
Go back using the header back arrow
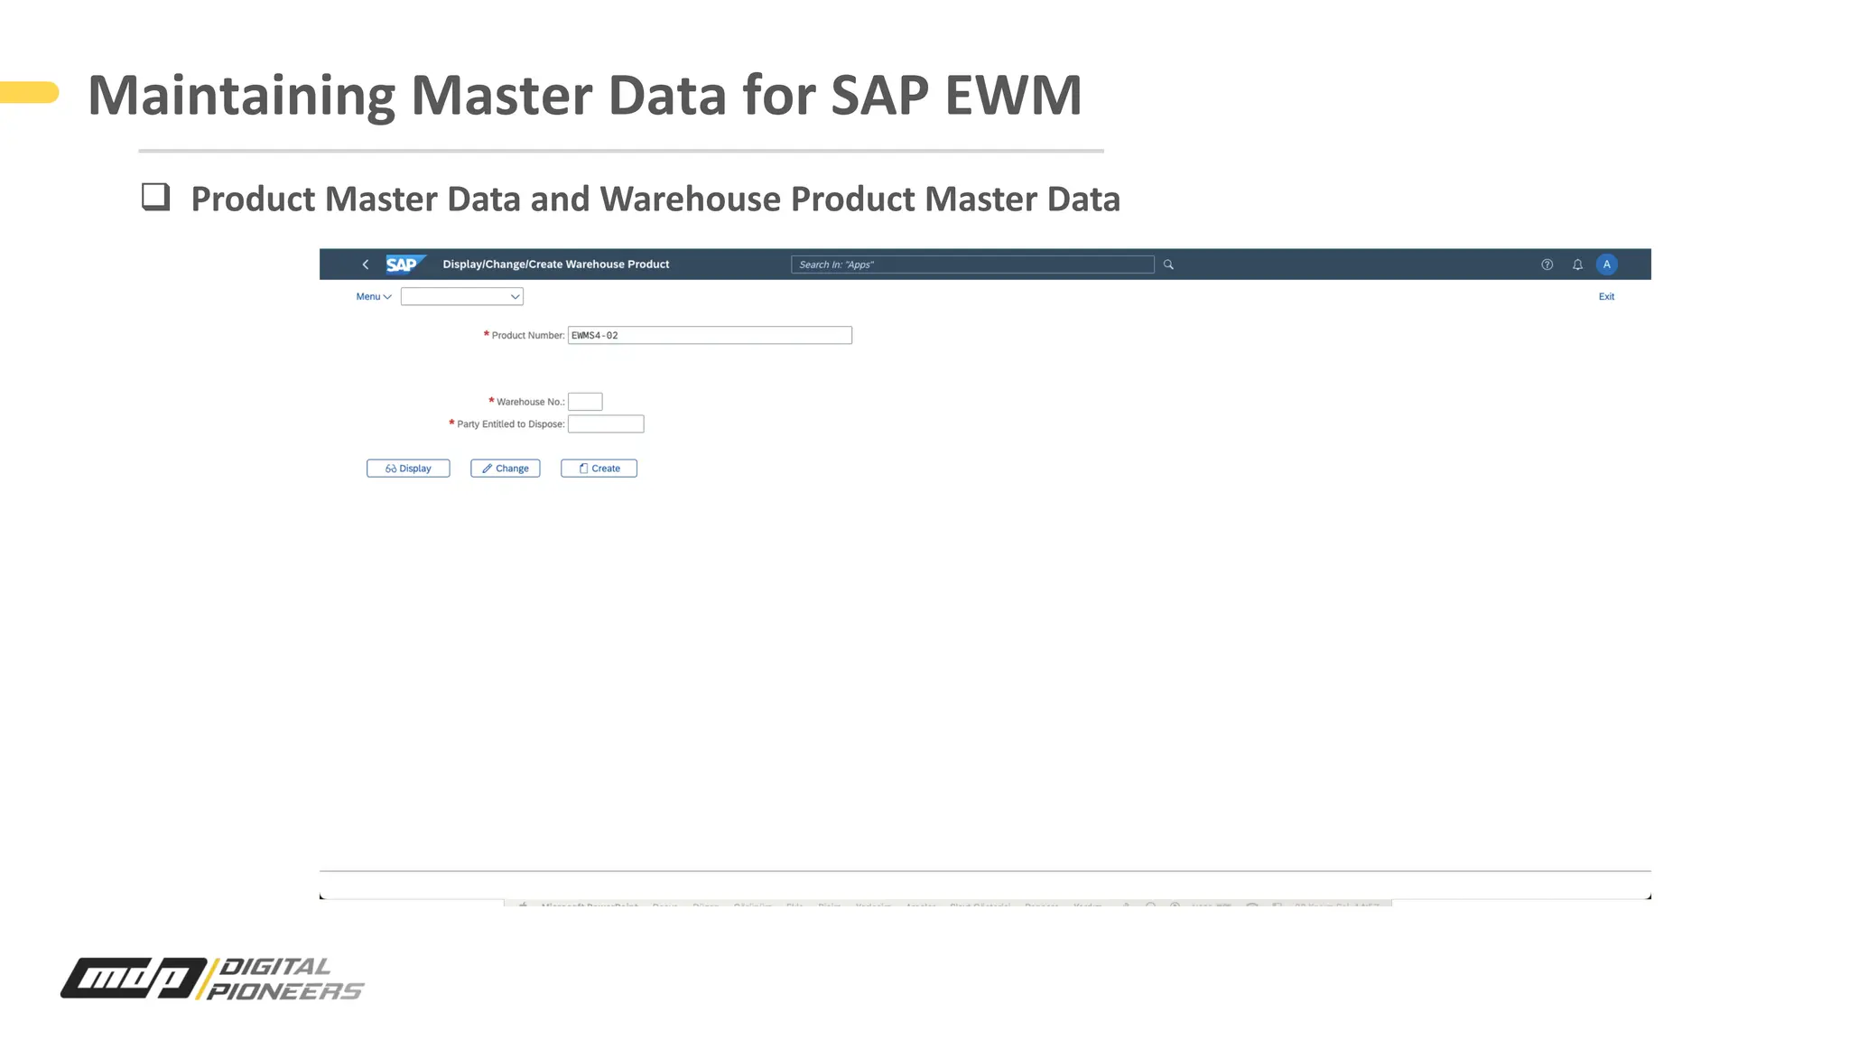pos(365,265)
